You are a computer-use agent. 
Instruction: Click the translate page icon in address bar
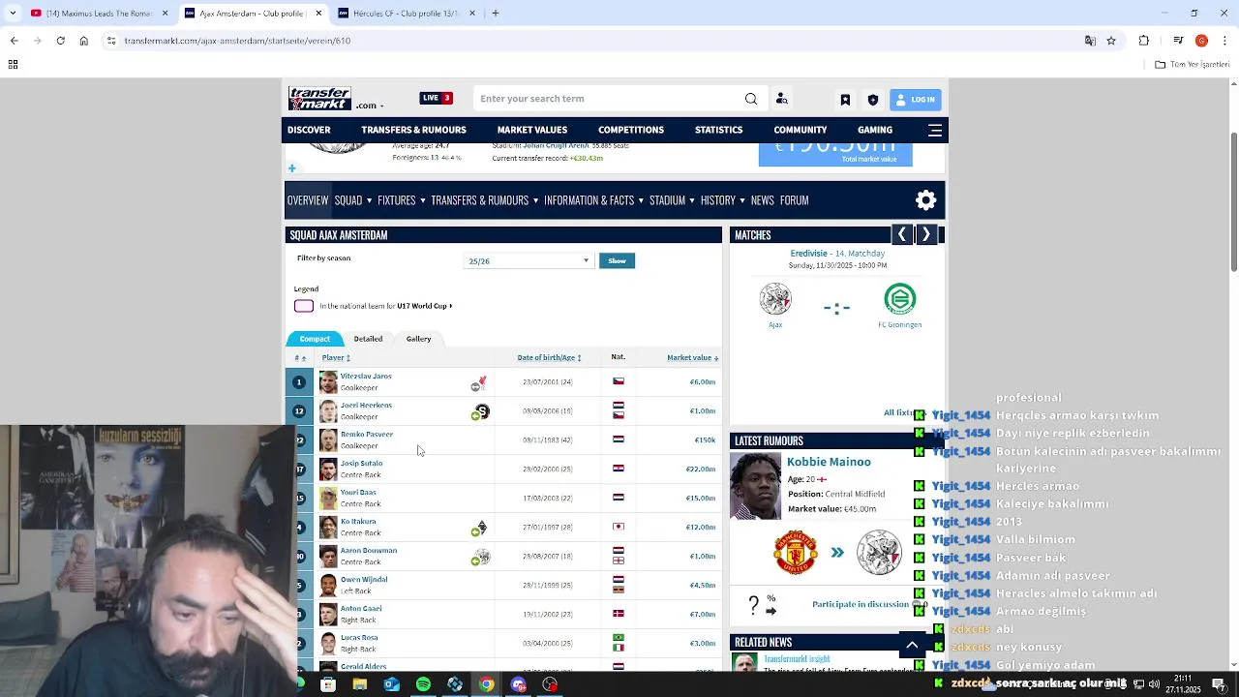(x=1090, y=41)
